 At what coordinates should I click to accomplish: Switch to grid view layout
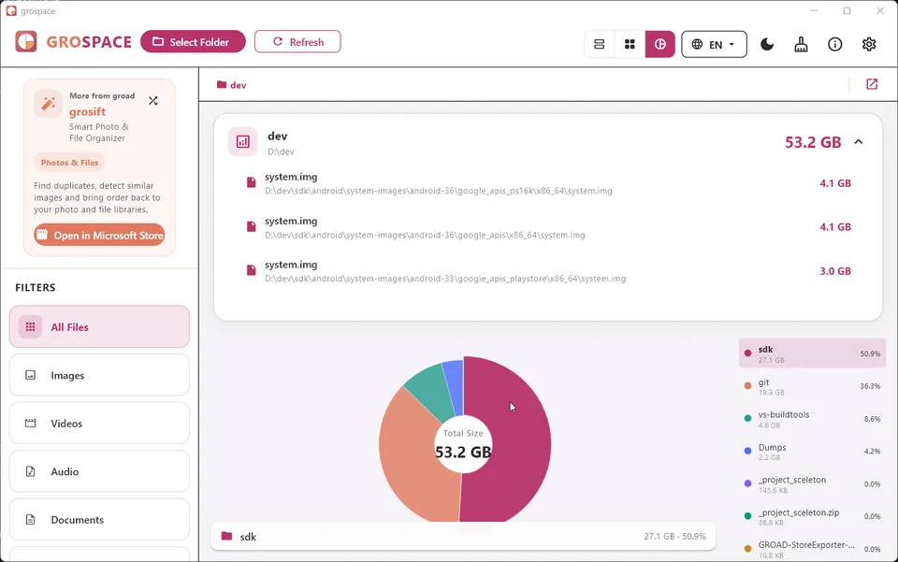coord(630,44)
